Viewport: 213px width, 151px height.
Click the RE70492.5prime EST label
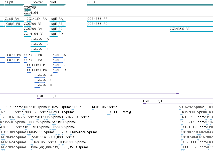click(14, 137)
